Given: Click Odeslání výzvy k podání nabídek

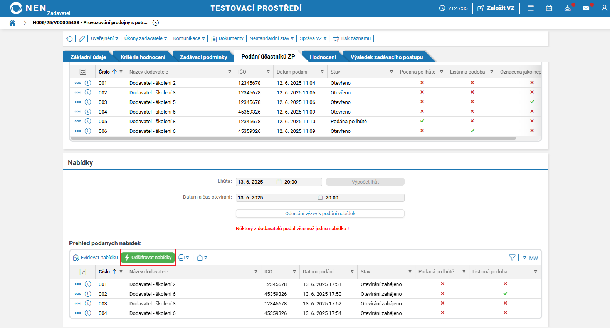Looking at the screenshot, I should [320, 214].
